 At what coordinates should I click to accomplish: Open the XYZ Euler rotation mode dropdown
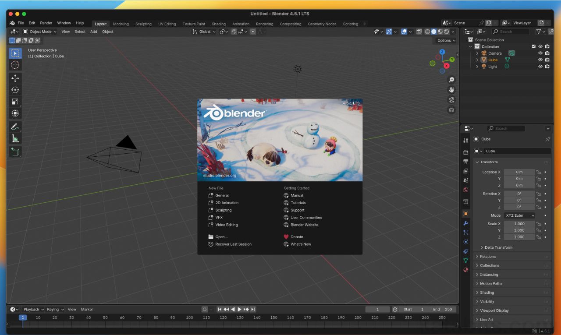pyautogui.click(x=519, y=215)
